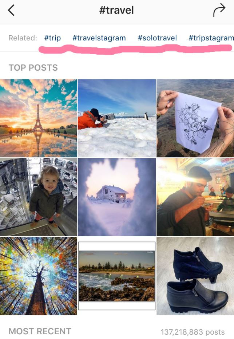Tap the TOP POSTS section header

(33, 68)
